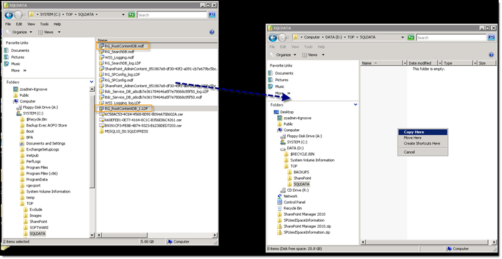Choose Move Here from context menu
The width and height of the screenshot is (502, 259).
point(423,138)
